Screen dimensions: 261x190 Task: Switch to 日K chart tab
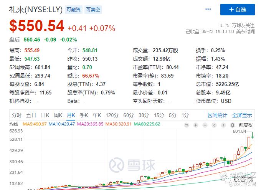pos(45,115)
